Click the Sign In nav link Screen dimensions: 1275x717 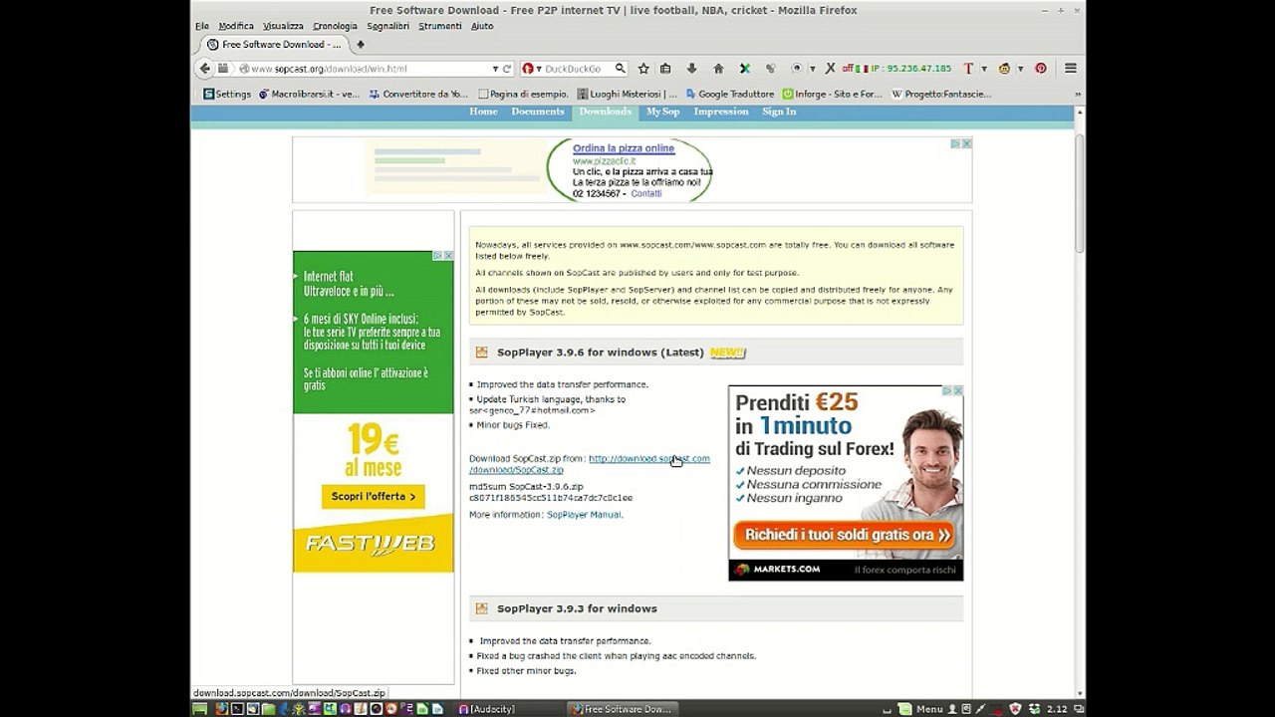[779, 112]
